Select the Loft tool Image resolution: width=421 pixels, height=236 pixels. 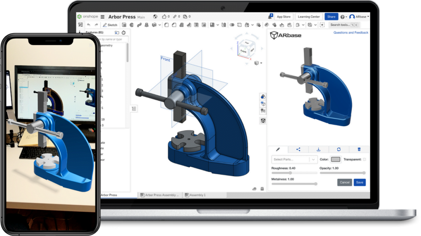[147, 25]
